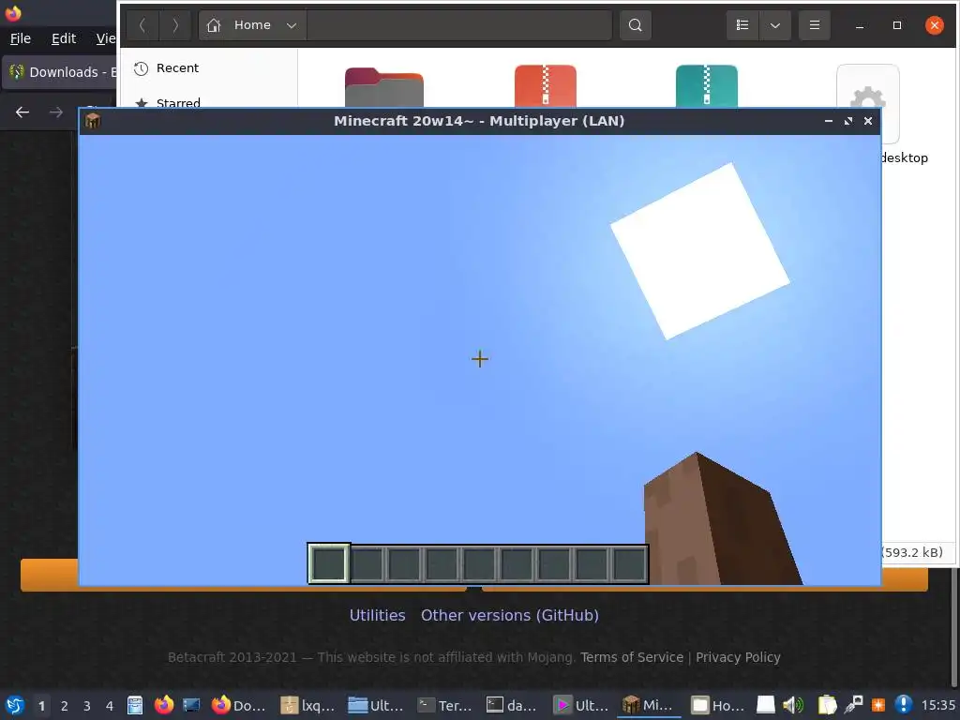Go back in the Home file manager
Viewport: 960px width, 720px height.
[x=142, y=25]
